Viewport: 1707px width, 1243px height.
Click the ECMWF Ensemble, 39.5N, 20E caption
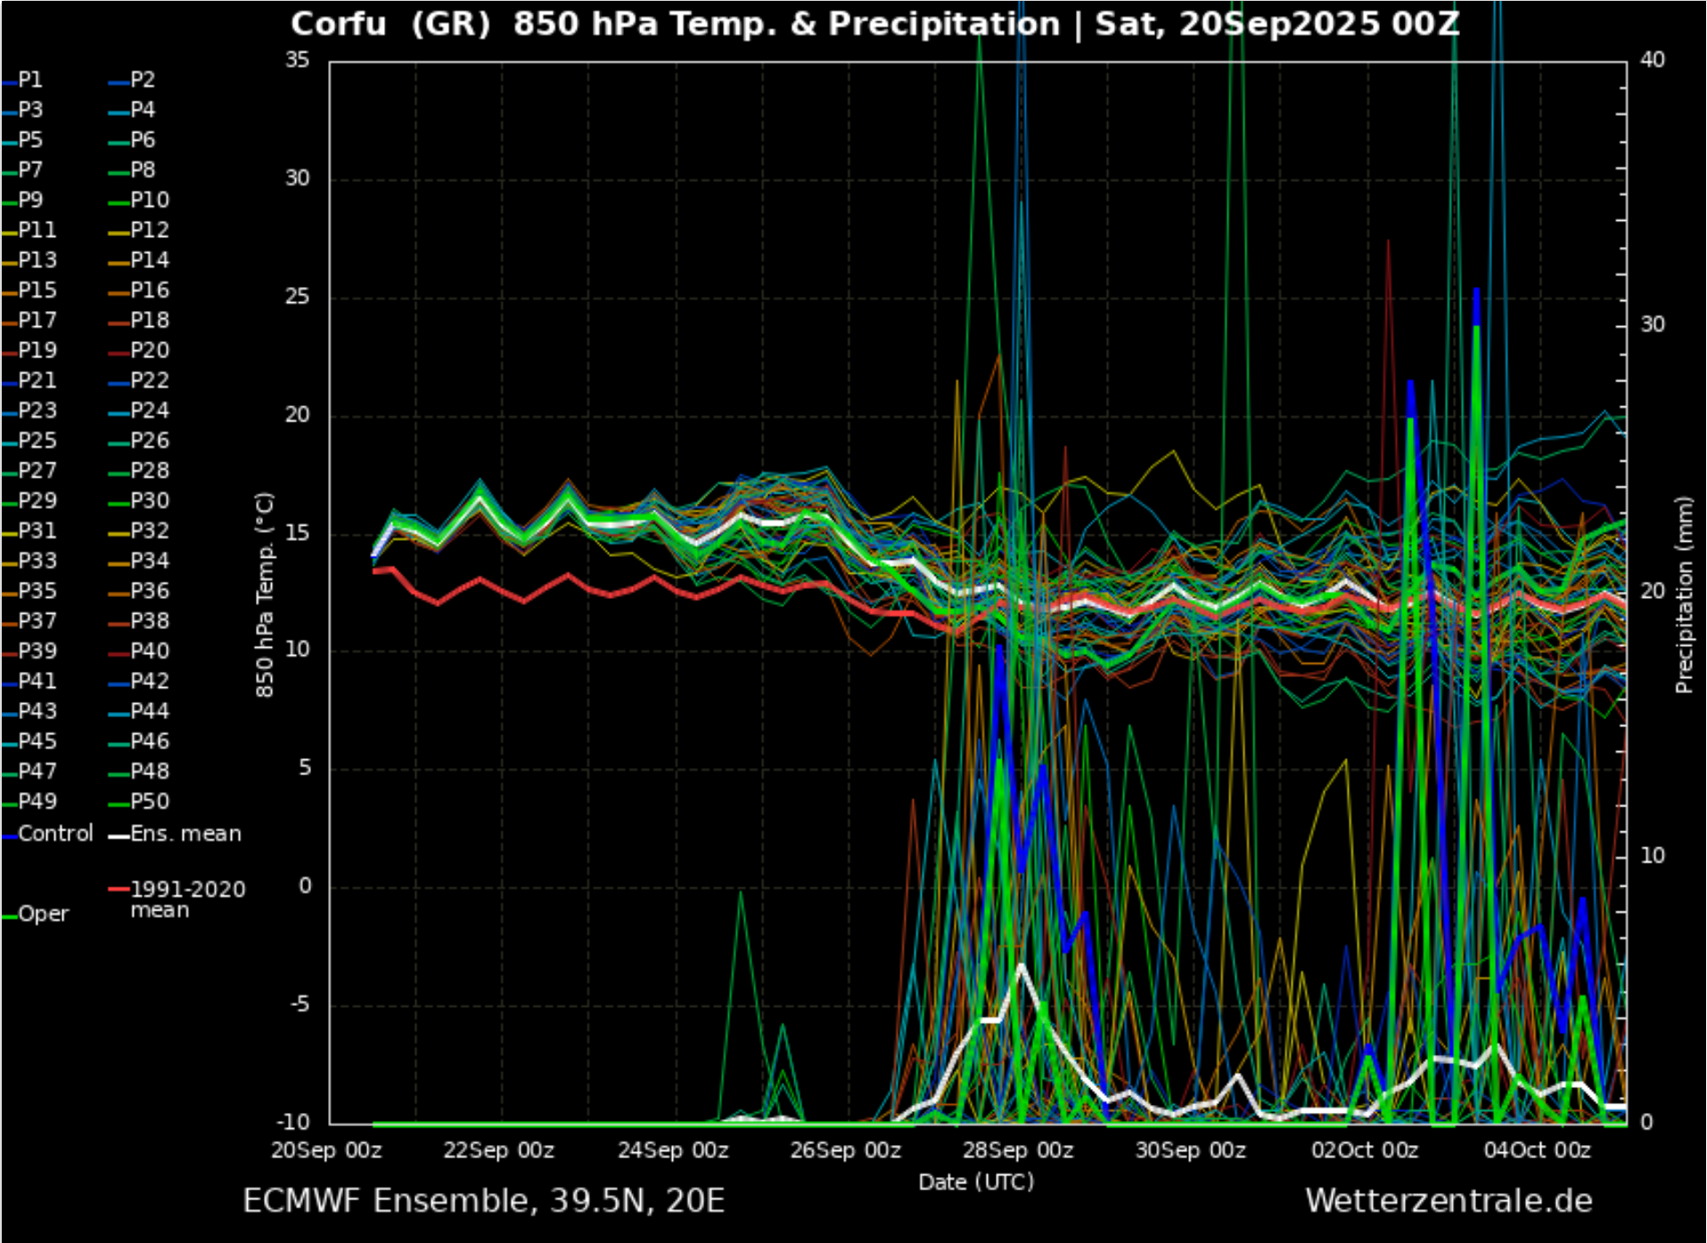[483, 1201]
